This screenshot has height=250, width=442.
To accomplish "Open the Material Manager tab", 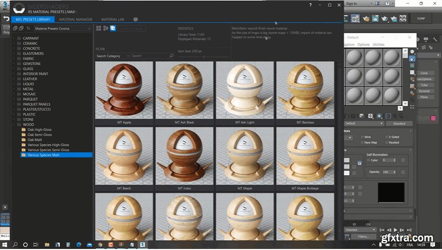I will [76, 19].
